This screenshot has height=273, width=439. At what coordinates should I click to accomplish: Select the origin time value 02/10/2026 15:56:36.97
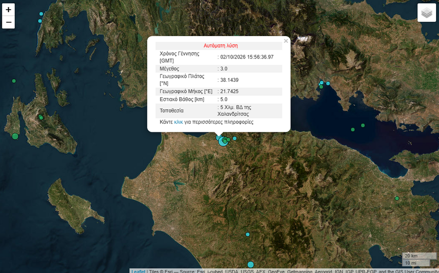pyautogui.click(x=247, y=57)
